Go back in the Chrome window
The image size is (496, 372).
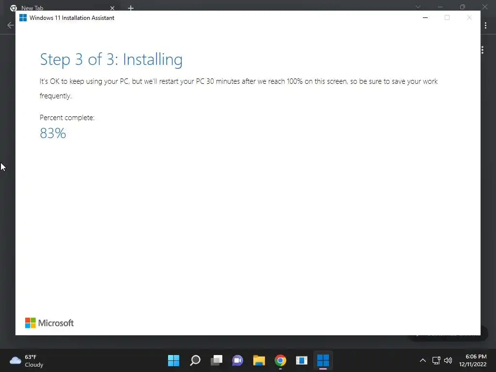coord(10,25)
